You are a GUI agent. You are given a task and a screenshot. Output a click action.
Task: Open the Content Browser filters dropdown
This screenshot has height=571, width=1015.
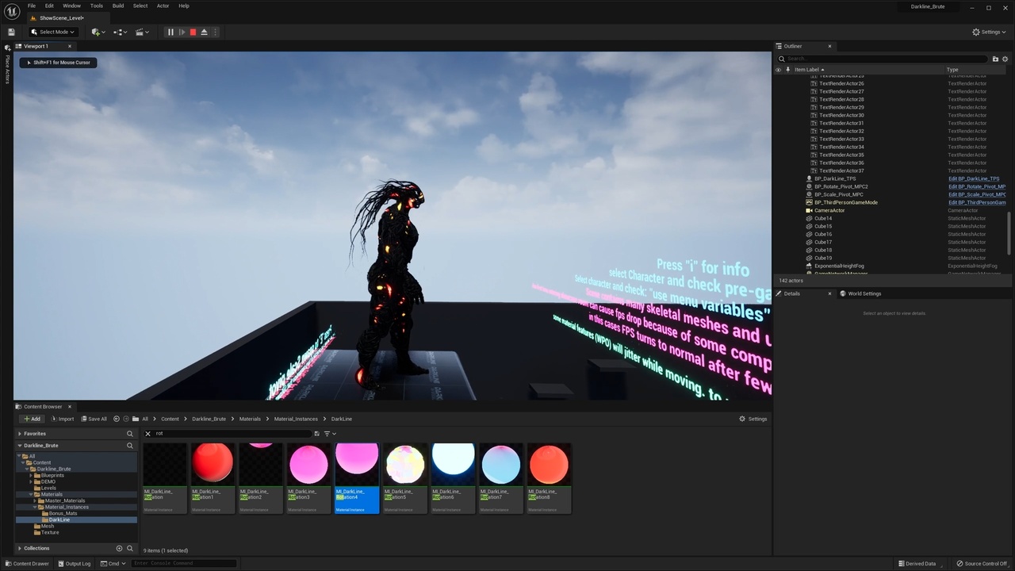[x=330, y=434]
